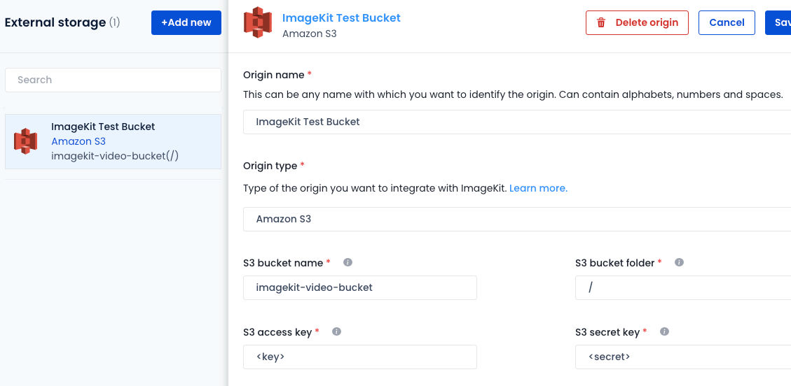Screen dimensions: 791x386
Task: Click the S3 bucket folder input
Action: pos(683,287)
